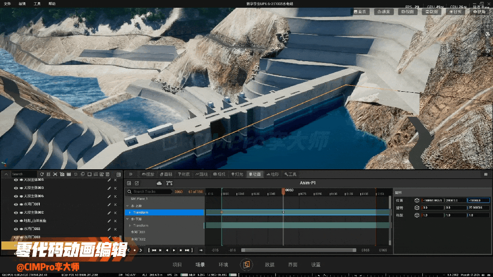Click the clapperboard icon in outliner toolbar

coord(69,174)
